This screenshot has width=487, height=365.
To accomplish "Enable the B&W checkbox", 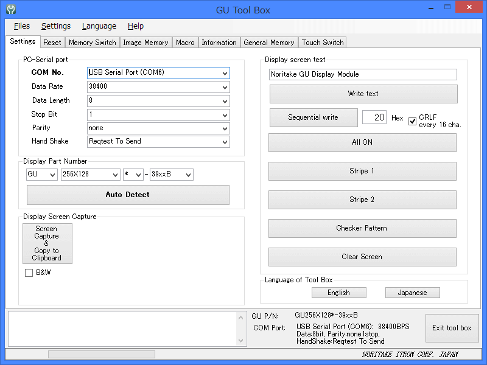I will [29, 273].
